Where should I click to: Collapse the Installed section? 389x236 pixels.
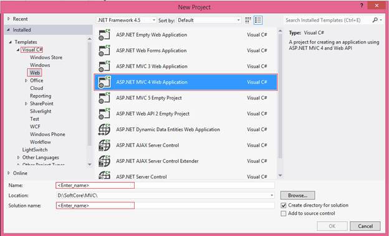tap(9, 30)
